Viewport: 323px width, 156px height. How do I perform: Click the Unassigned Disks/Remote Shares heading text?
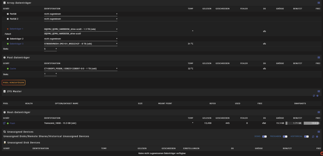coord(46,136)
